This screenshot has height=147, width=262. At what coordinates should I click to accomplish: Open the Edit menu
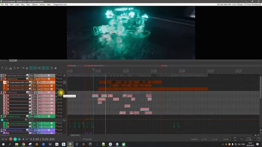7,4
